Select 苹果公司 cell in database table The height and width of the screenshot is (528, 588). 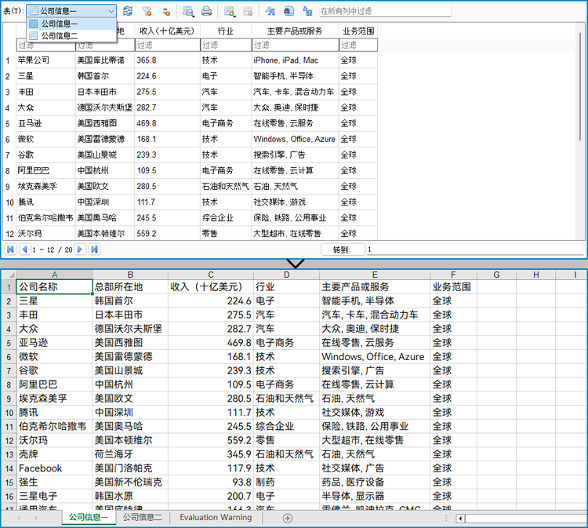click(x=45, y=60)
